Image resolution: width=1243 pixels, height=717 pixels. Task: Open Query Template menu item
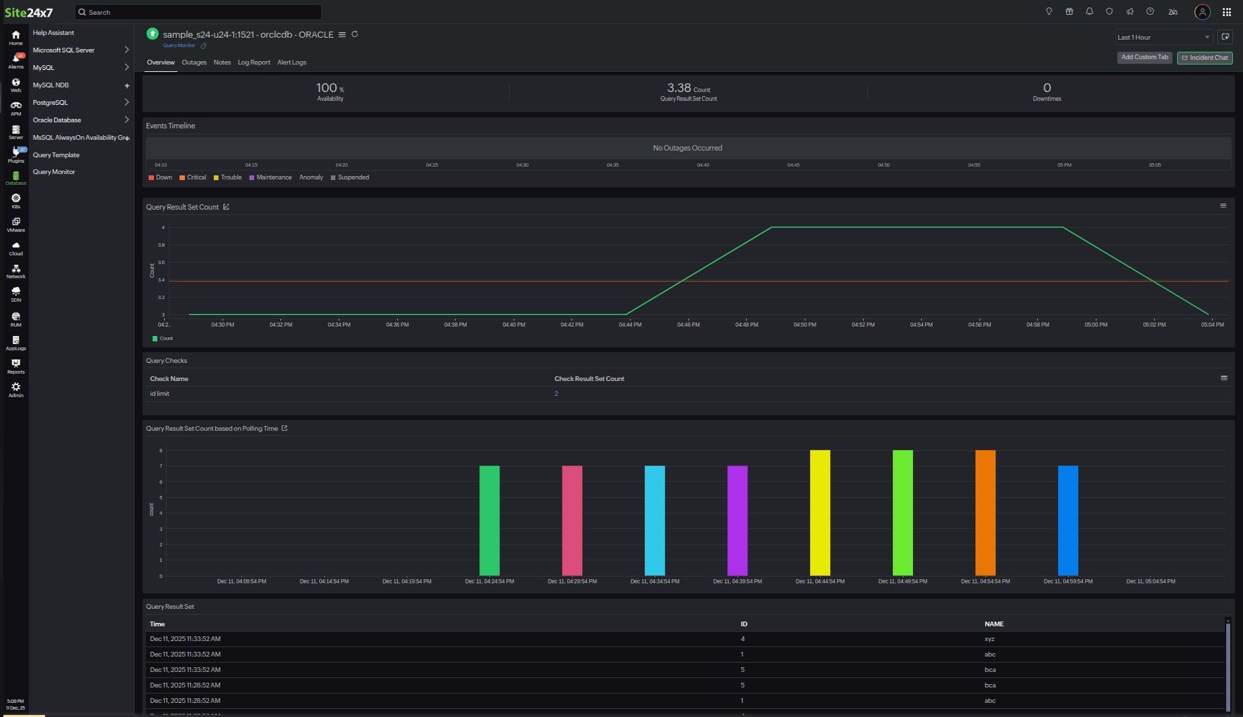(56, 155)
